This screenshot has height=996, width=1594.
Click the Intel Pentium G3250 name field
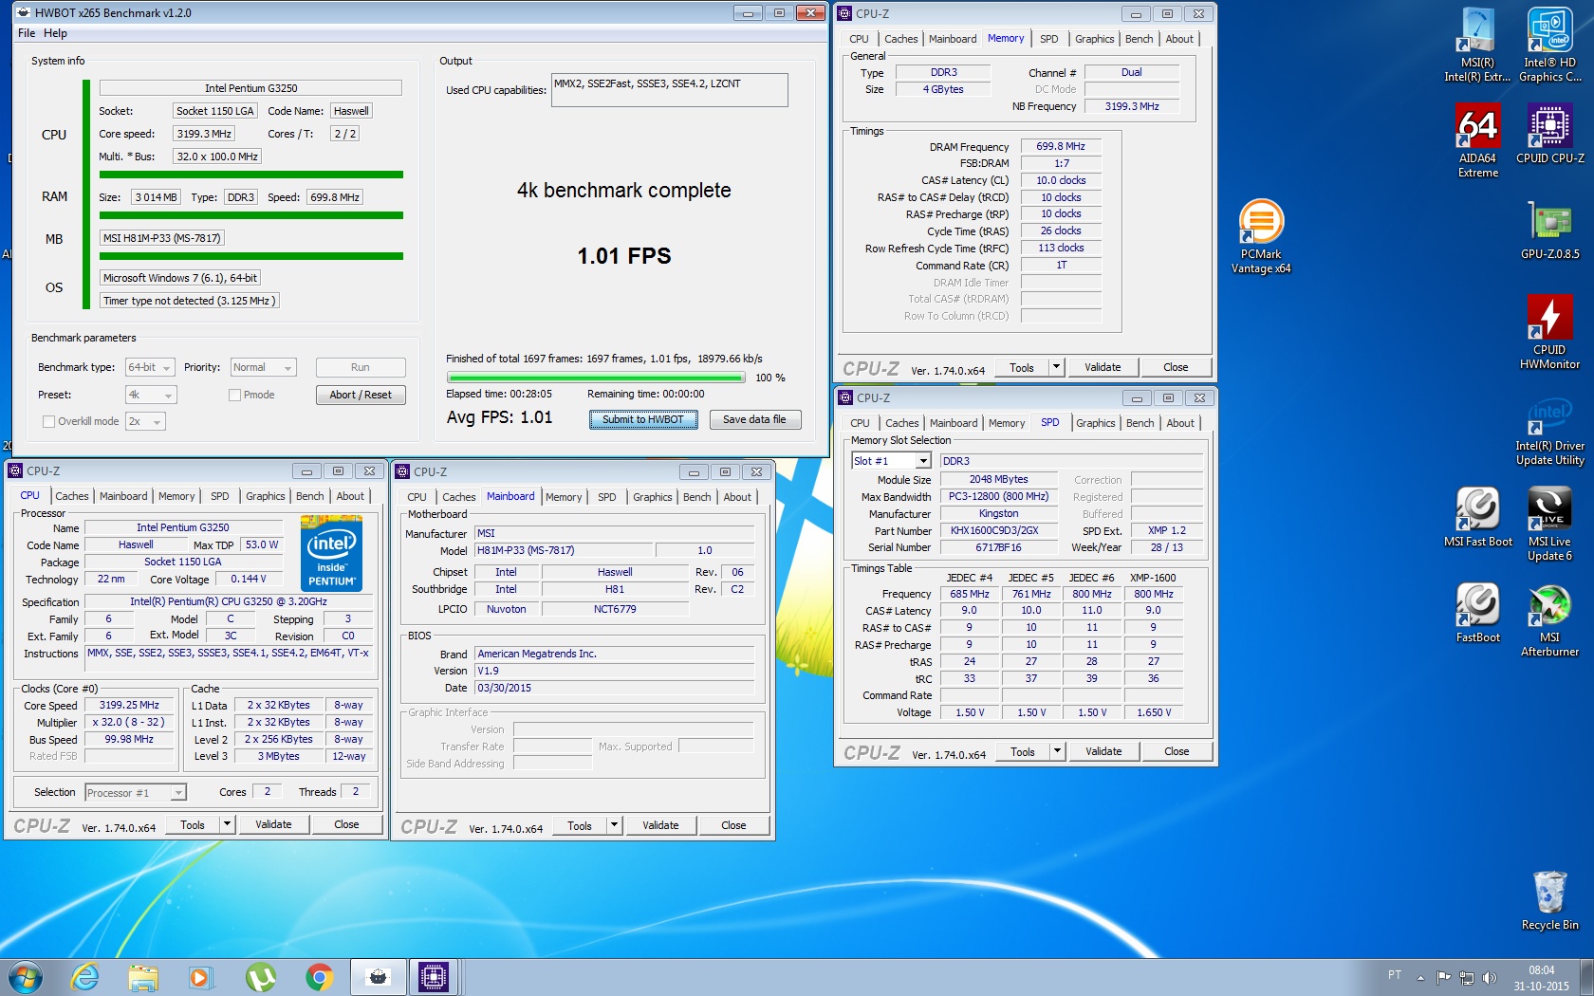click(x=183, y=527)
